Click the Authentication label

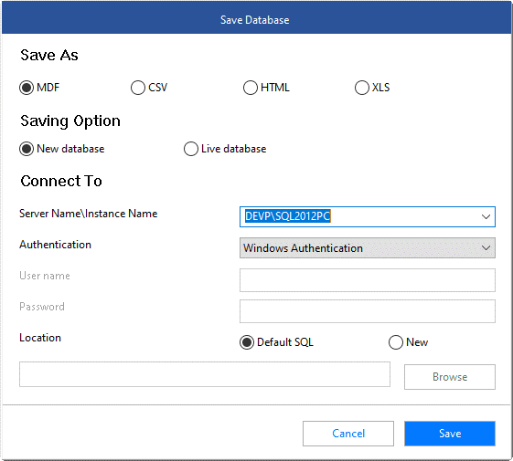55,245
